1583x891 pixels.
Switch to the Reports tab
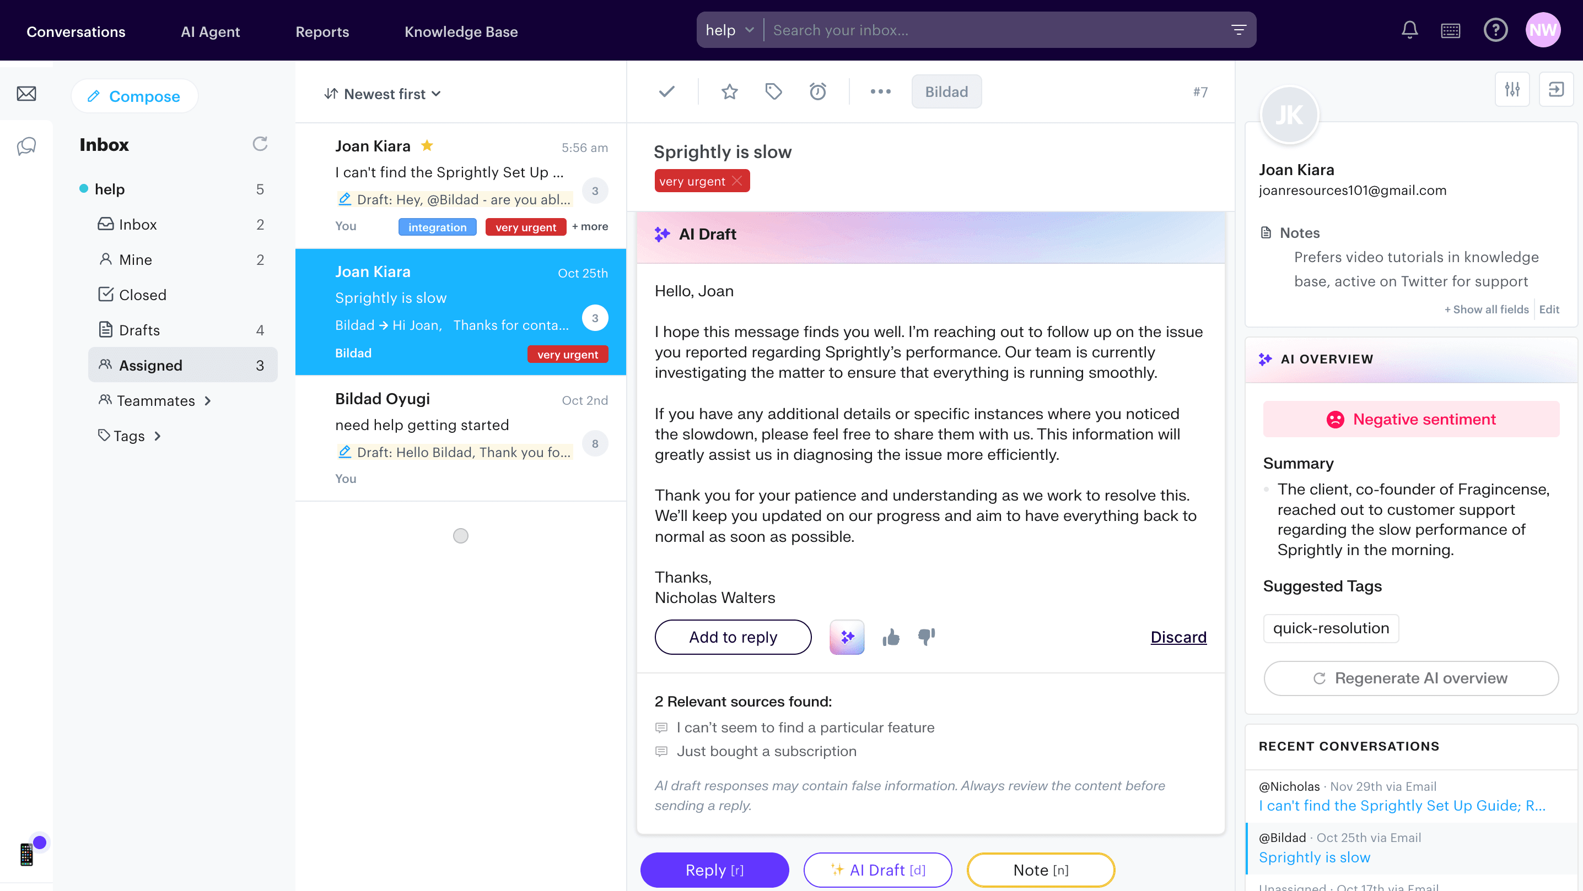pyautogui.click(x=322, y=31)
